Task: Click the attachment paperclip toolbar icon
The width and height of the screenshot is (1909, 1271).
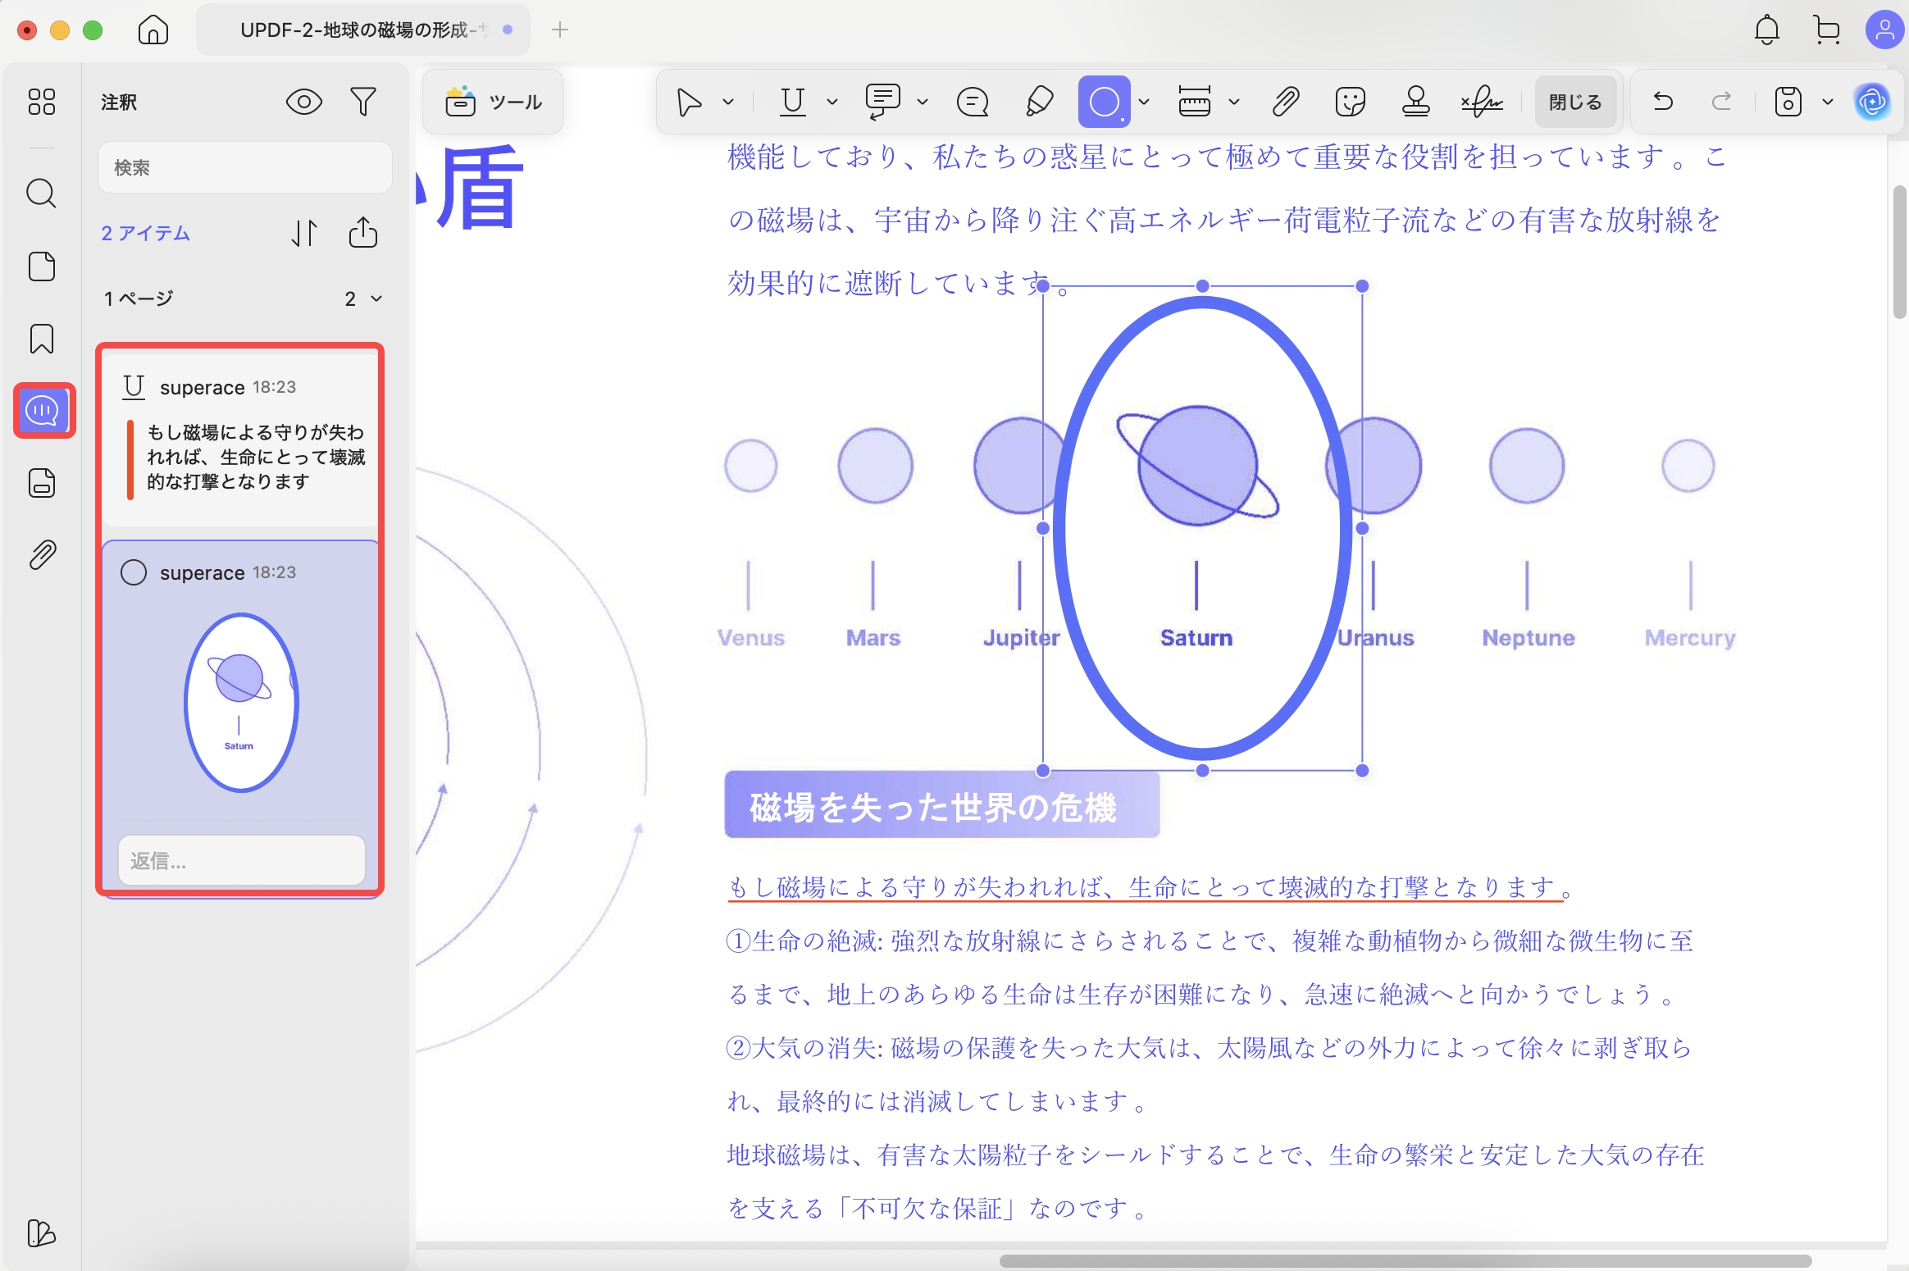Action: (x=1285, y=102)
